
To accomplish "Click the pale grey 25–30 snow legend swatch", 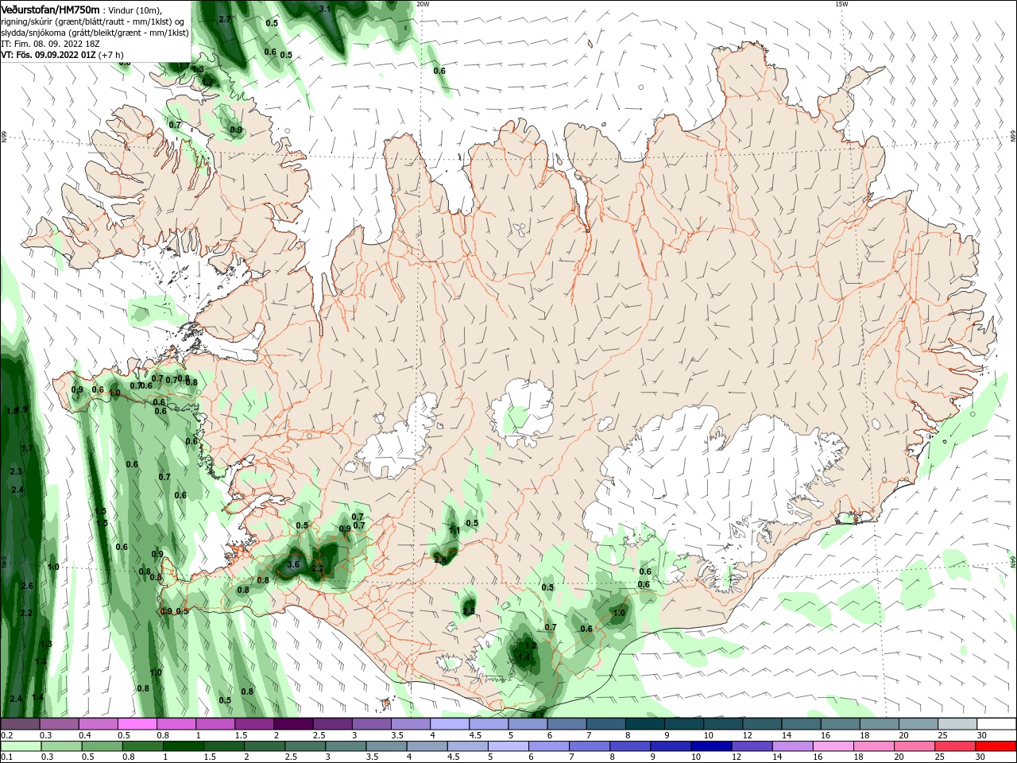I will point(957,724).
